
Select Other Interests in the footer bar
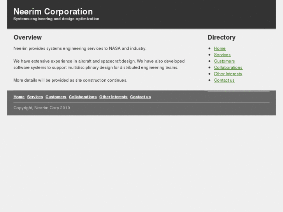(113, 97)
